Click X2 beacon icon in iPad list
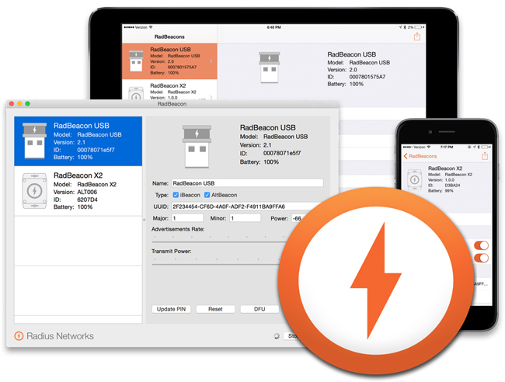 pos(136,93)
